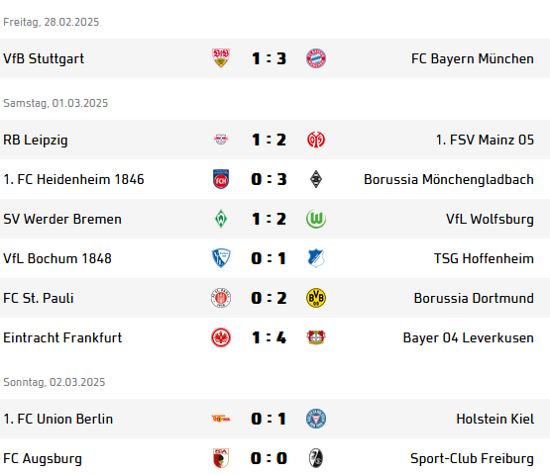Open the 1:3 Stuttgart vs Bayern result

[x=269, y=58]
